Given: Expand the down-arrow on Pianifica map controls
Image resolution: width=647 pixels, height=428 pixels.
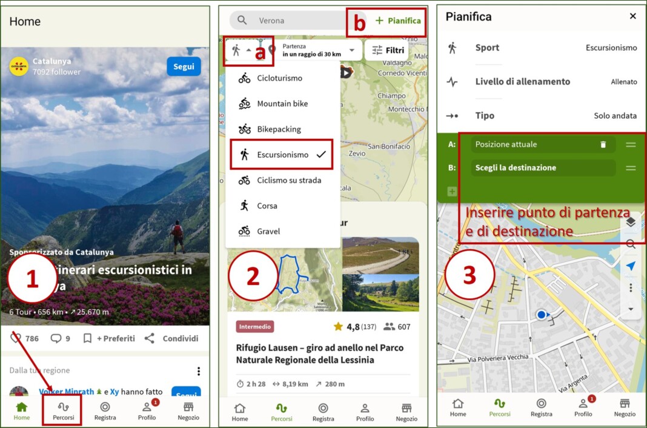Looking at the screenshot, I should (631, 309).
